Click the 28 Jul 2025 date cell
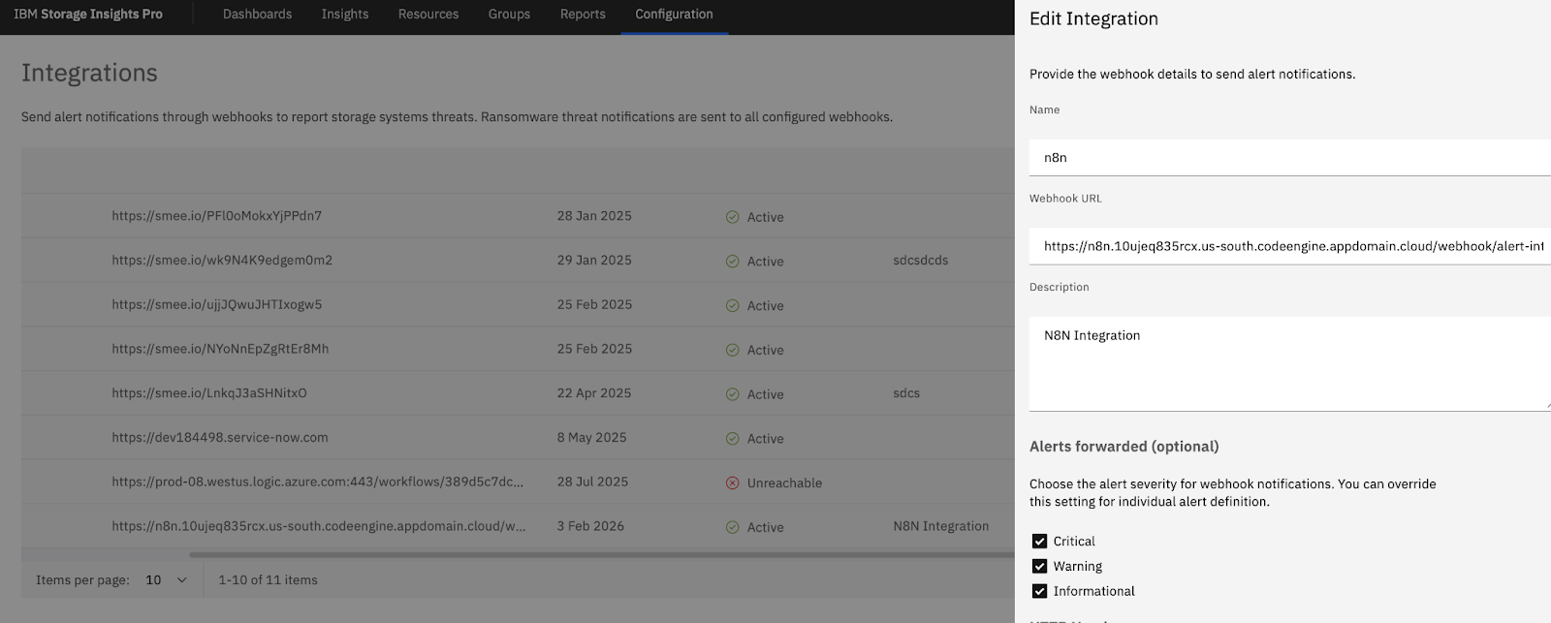Image resolution: width=1551 pixels, height=623 pixels. (592, 482)
